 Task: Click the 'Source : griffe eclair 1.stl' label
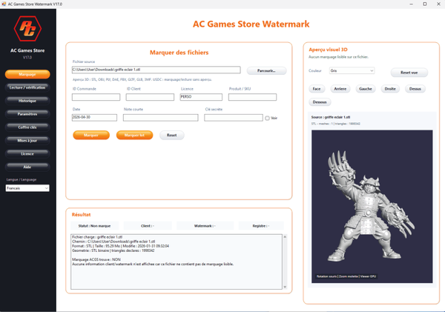point(331,117)
